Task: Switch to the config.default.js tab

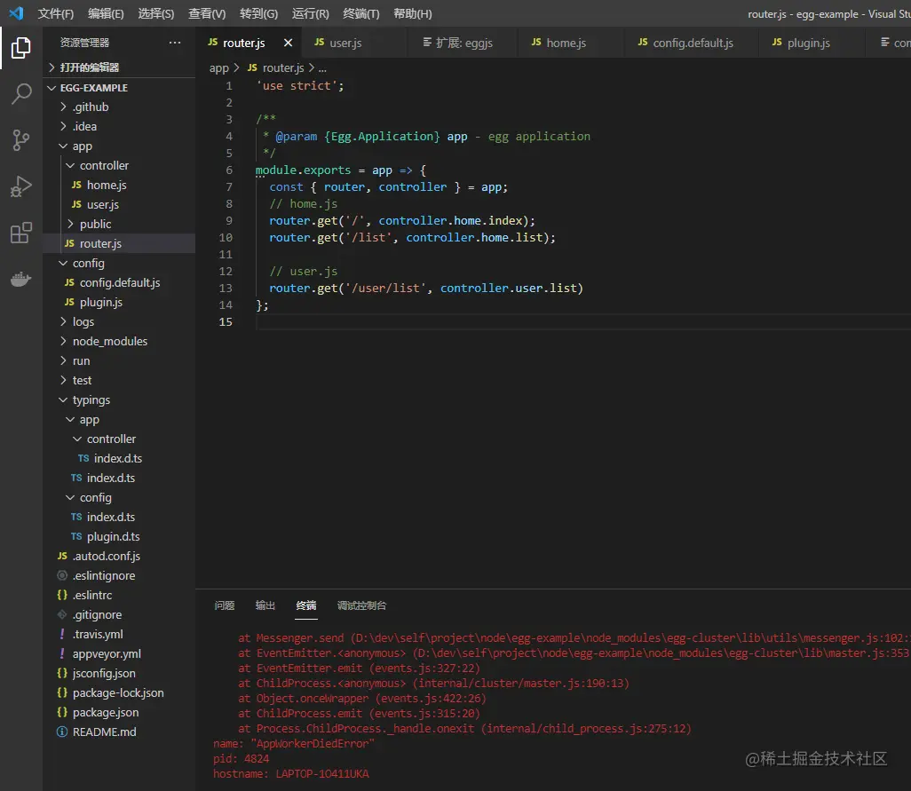Action: tap(693, 43)
